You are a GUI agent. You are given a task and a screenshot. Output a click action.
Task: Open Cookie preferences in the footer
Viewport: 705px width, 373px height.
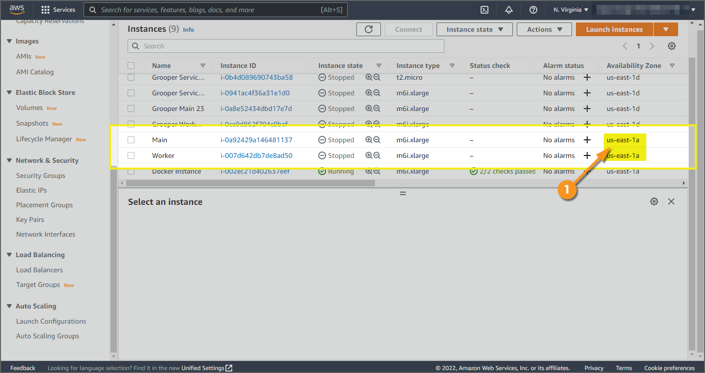(669, 368)
